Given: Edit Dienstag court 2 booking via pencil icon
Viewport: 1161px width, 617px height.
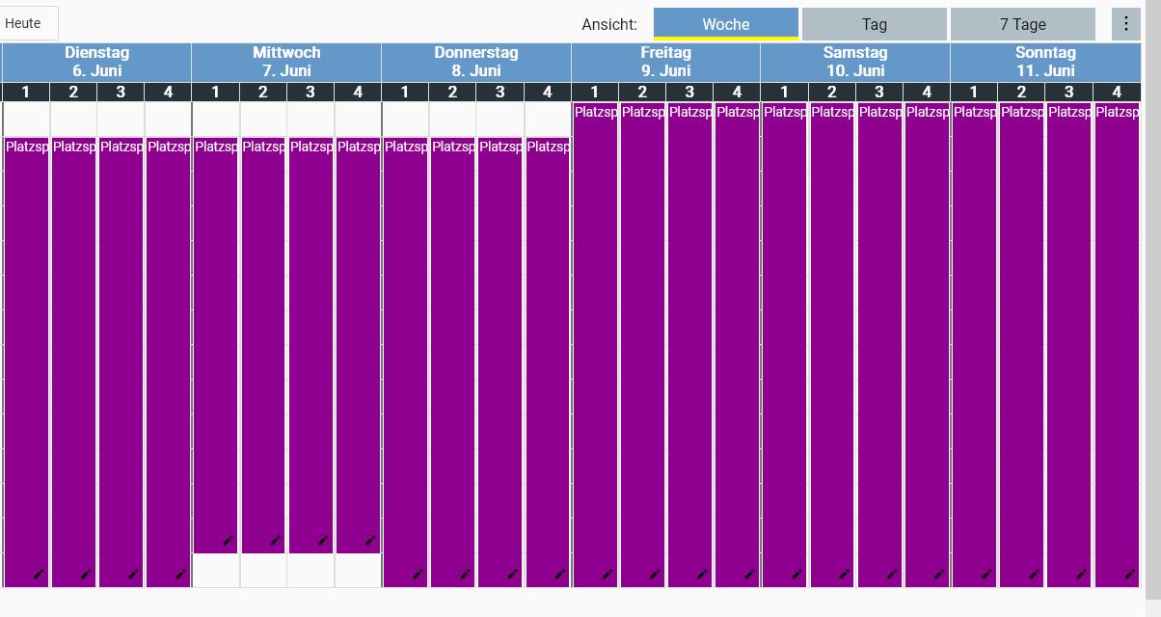Looking at the screenshot, I should 87,575.
